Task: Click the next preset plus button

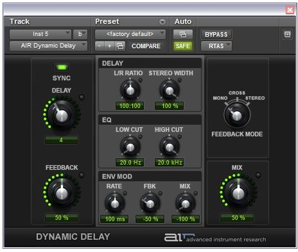Action: [109, 46]
